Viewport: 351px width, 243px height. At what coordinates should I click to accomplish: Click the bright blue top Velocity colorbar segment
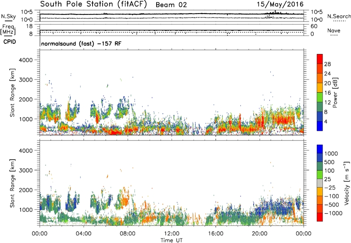pos(320,149)
